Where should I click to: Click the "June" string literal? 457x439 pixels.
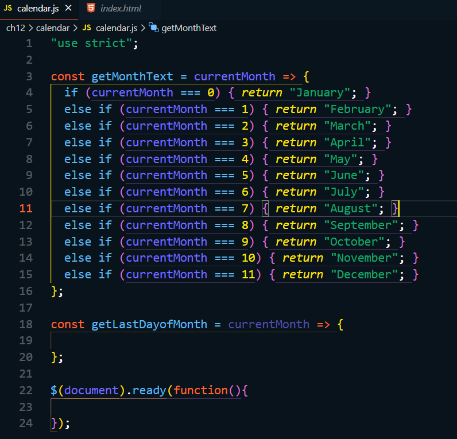pos(344,176)
